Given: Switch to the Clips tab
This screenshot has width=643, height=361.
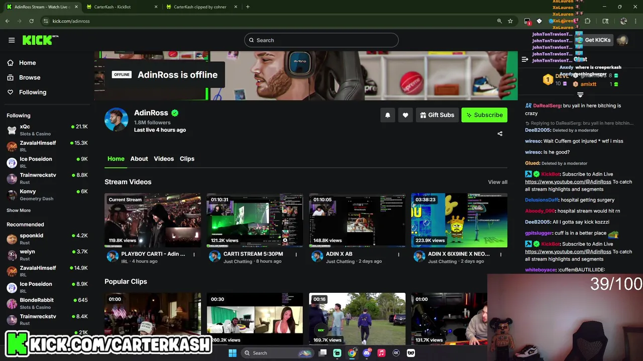Looking at the screenshot, I should [x=187, y=159].
